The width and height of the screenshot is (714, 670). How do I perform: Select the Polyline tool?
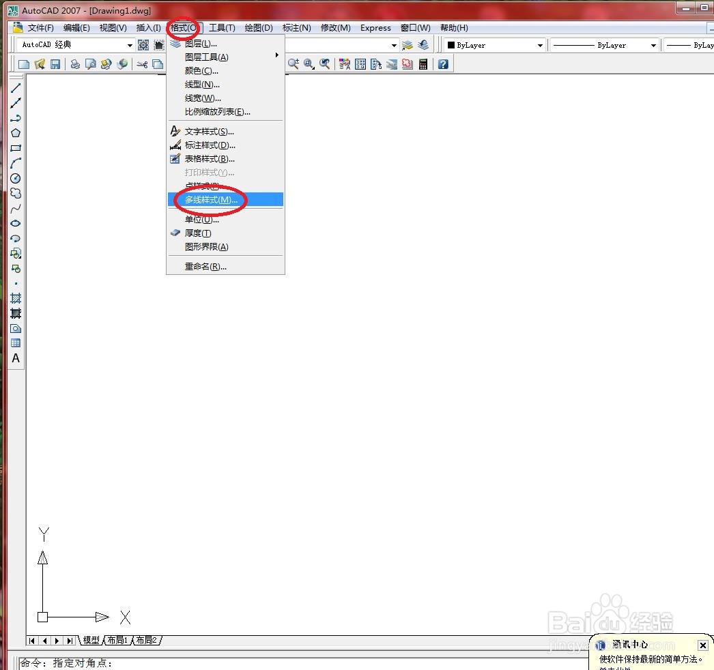16,118
